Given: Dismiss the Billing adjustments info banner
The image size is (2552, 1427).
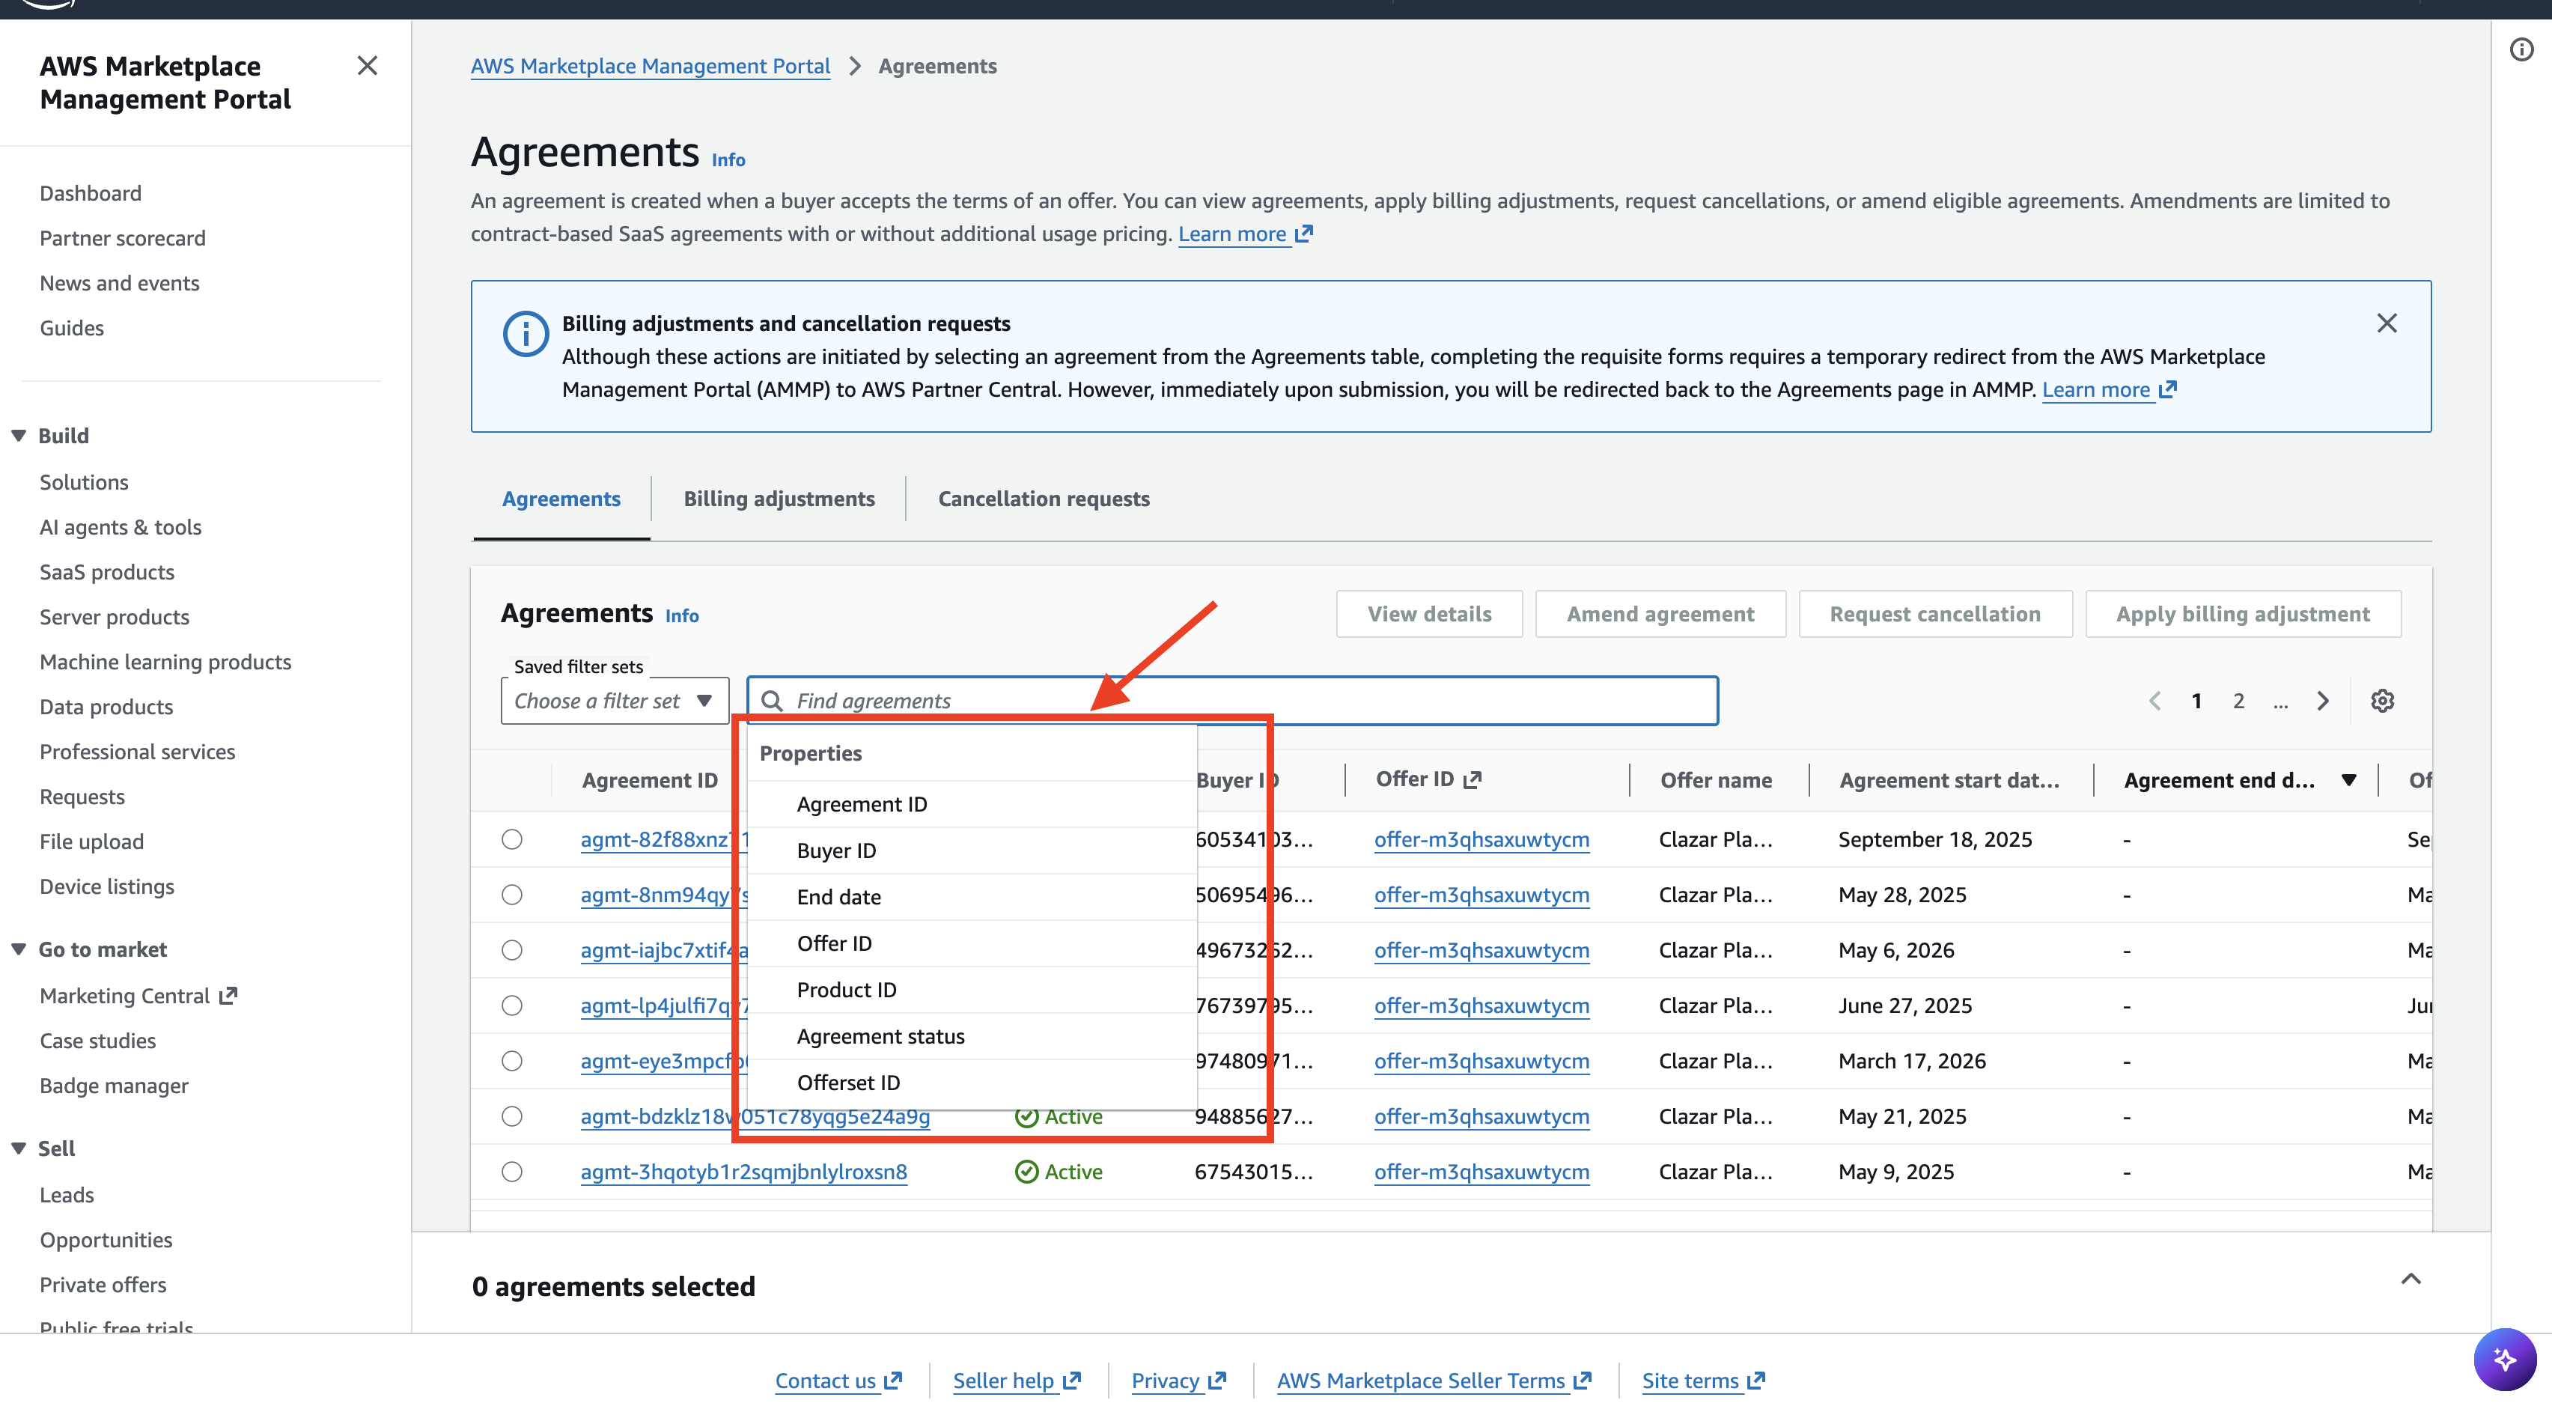Looking at the screenshot, I should point(2387,323).
